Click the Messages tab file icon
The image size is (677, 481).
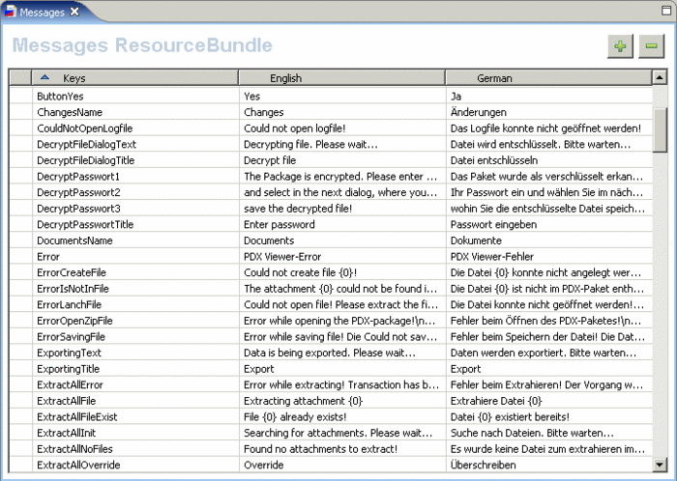11,12
